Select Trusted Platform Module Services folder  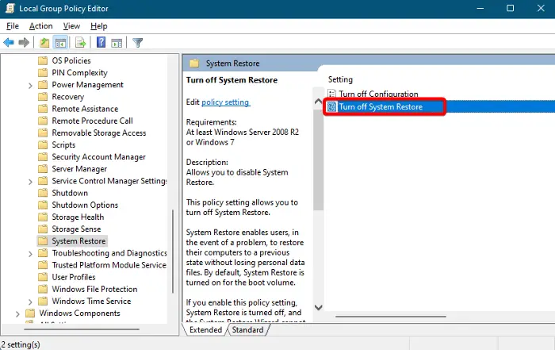109,265
